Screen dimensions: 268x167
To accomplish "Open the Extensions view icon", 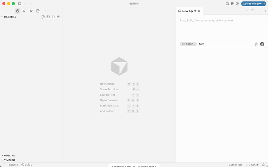I will pyautogui.click(x=38, y=11).
